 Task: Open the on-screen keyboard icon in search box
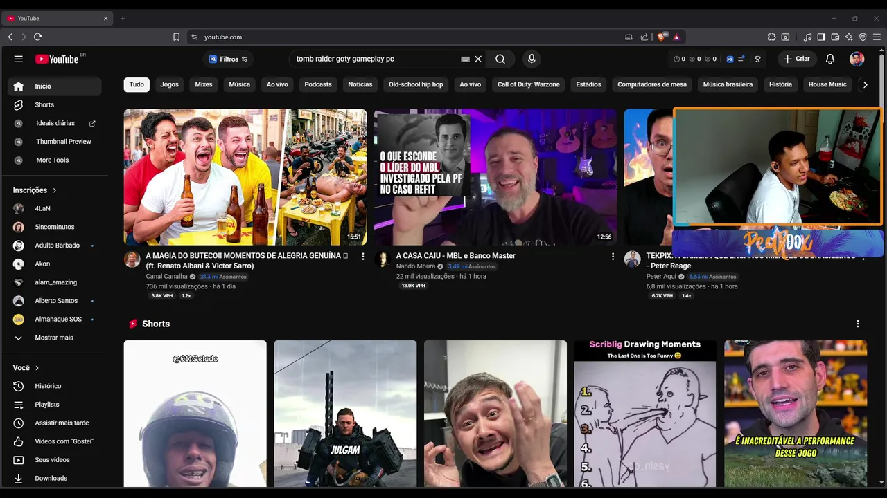pos(465,59)
